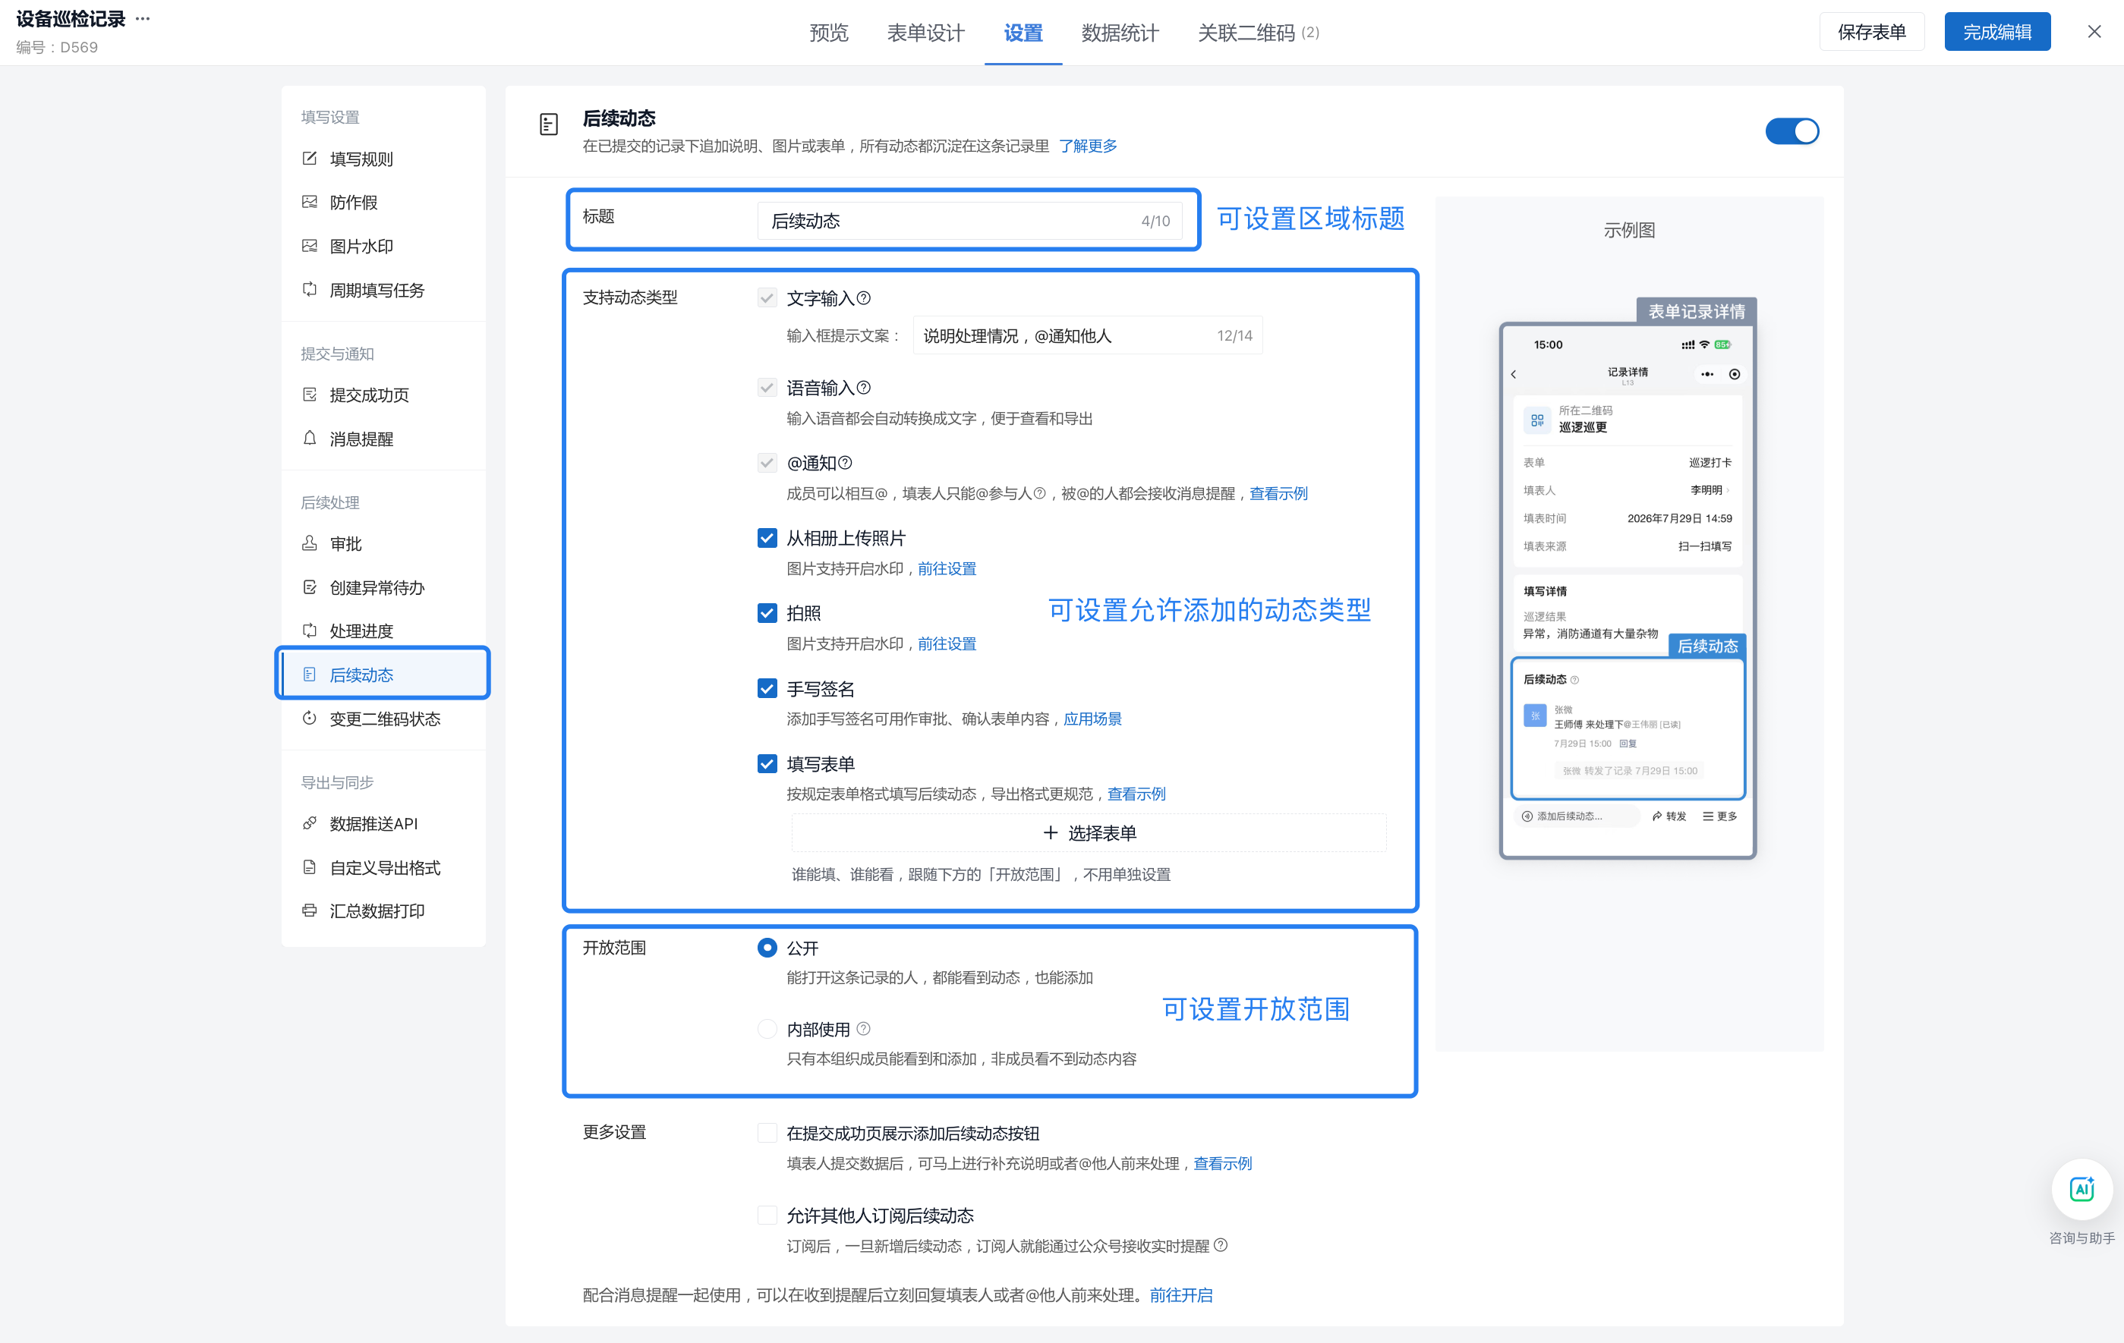Open 处理进度 settings
Screen dimensions: 2124x1343
pos(383,631)
